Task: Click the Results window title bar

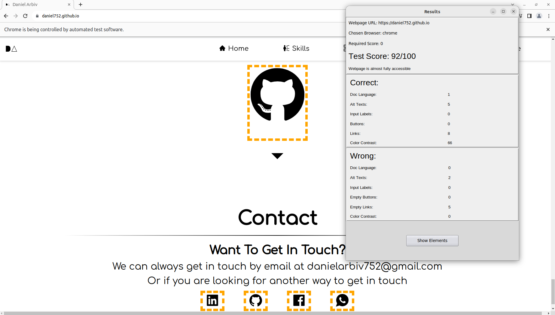Action: click(x=432, y=11)
